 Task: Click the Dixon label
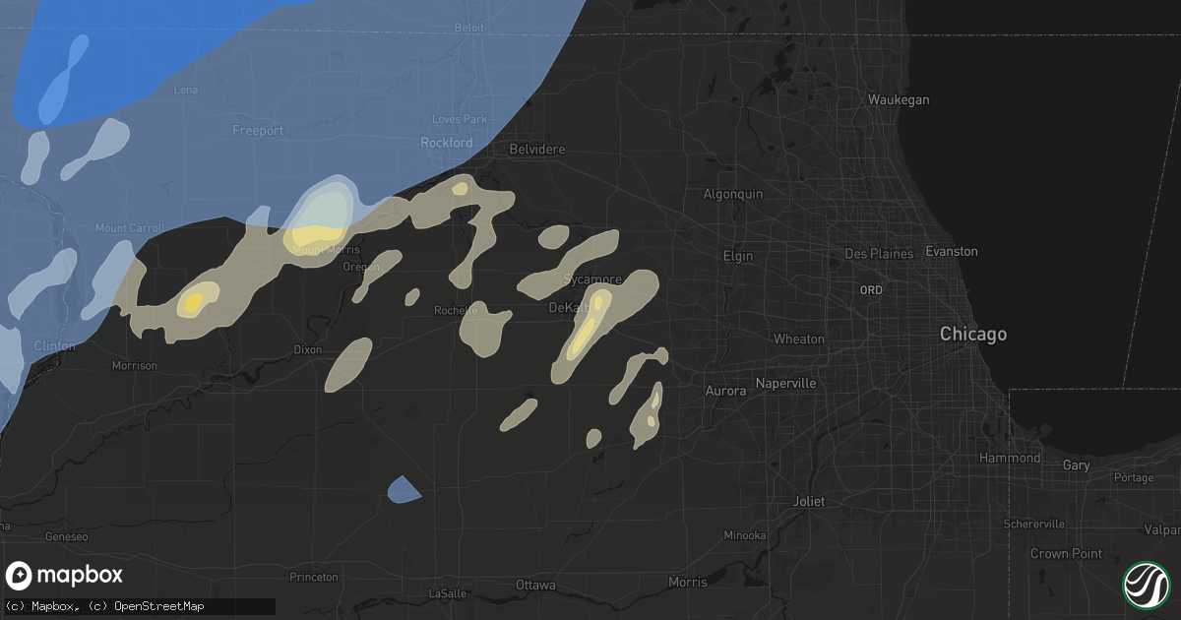(x=307, y=349)
